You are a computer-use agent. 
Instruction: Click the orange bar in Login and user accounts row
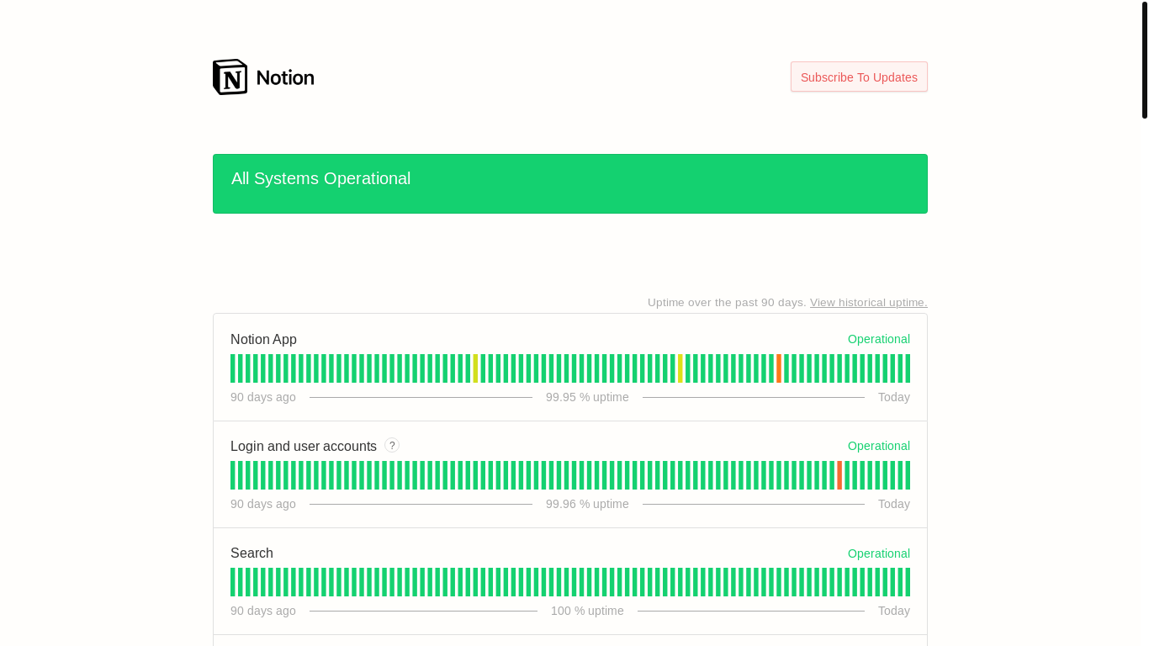coord(839,475)
